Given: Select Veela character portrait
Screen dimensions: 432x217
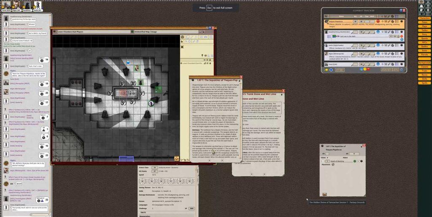Looking at the screenshot, I should point(38,5).
